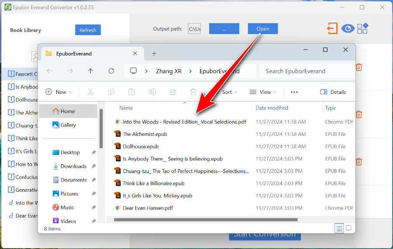Expand the chevron after Zhang XR
Screen dimensions: 393x249
pos(190,71)
